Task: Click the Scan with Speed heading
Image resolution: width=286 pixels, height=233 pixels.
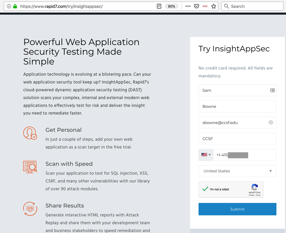Action: click(x=69, y=164)
